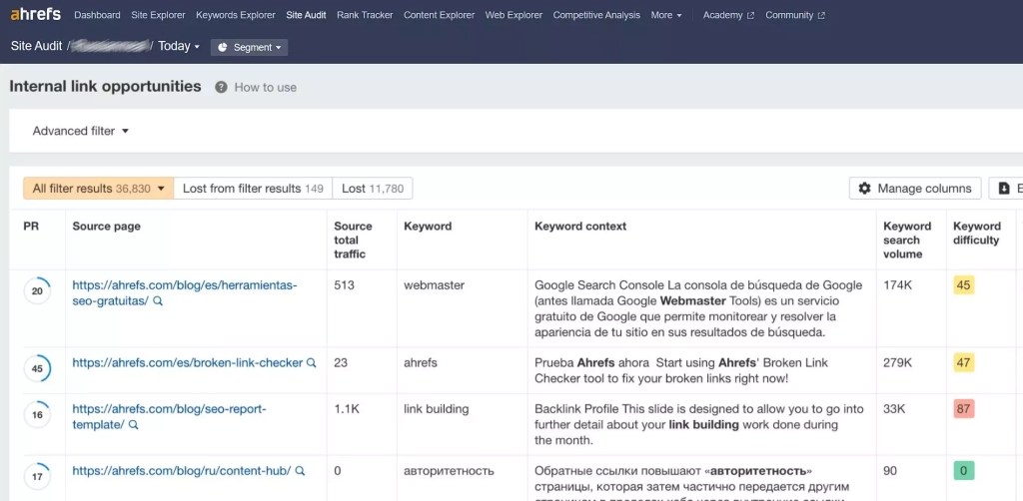Expand All filter results dropdown
The width and height of the screenshot is (1023, 501).
pyautogui.click(x=98, y=189)
